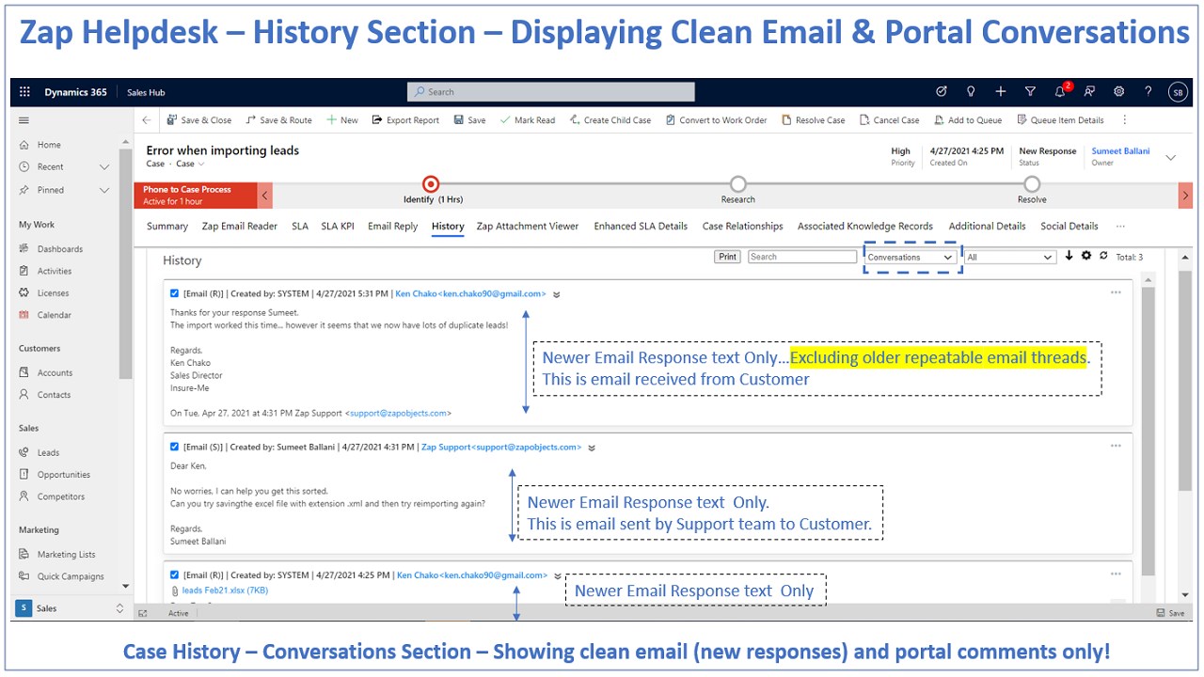Click Create Child Case command
The height and width of the screenshot is (677, 1204).
tap(610, 120)
